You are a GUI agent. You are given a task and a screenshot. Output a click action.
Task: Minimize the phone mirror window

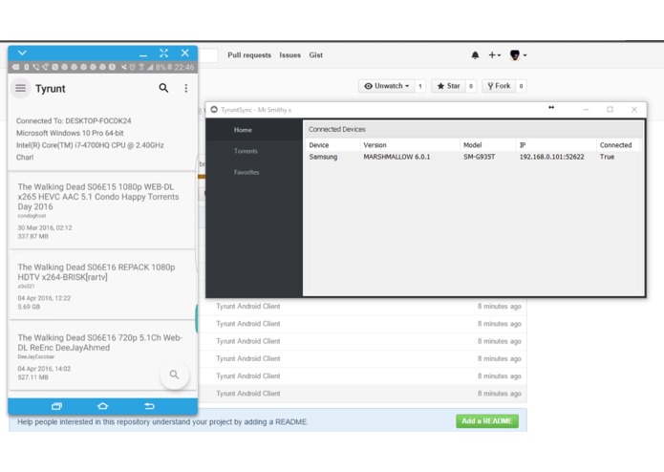click(x=143, y=54)
